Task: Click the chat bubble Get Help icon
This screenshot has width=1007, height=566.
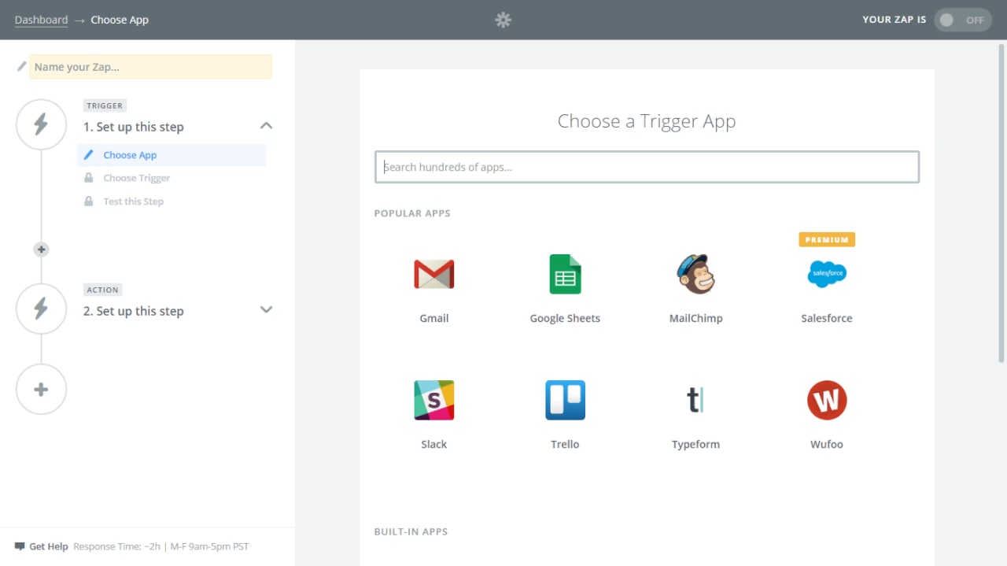Action: (x=20, y=546)
